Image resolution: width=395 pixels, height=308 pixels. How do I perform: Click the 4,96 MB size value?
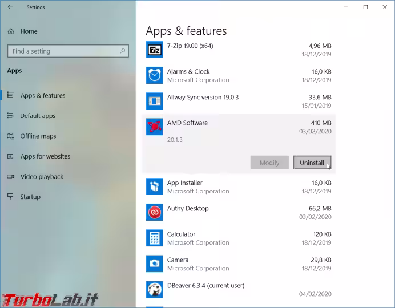[320, 46]
